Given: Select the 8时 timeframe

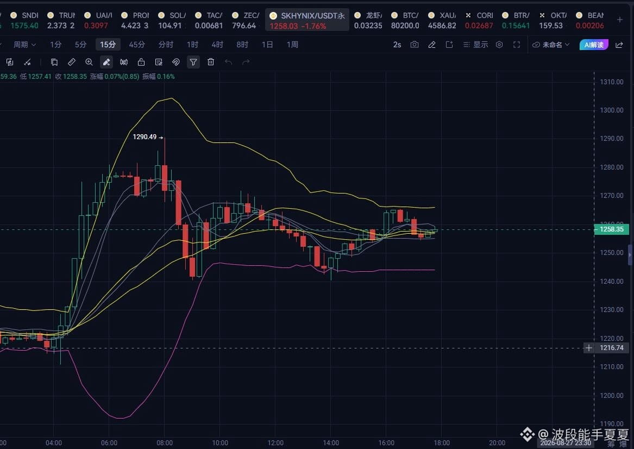Looking at the screenshot, I should (x=242, y=45).
